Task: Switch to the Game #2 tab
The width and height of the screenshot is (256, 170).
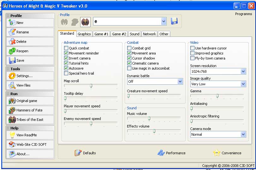Action: pyautogui.click(x=119, y=34)
